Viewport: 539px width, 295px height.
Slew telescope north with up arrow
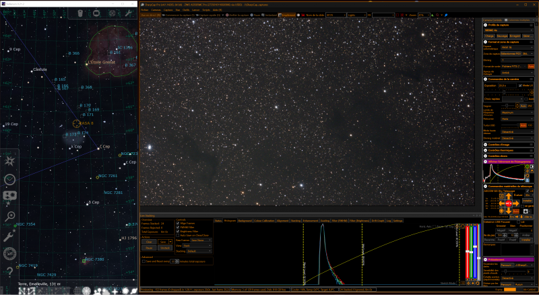[509, 196]
